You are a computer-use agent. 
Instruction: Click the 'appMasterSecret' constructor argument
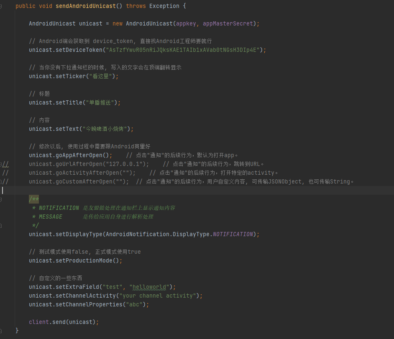click(228, 23)
